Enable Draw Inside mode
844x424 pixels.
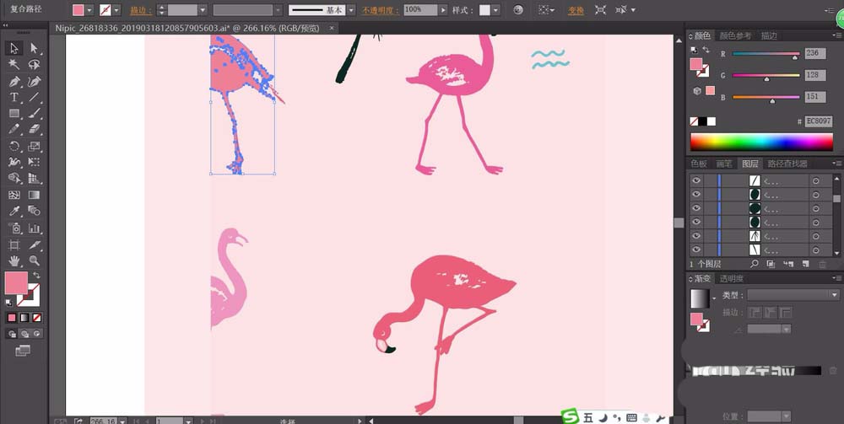pyautogui.click(x=36, y=334)
